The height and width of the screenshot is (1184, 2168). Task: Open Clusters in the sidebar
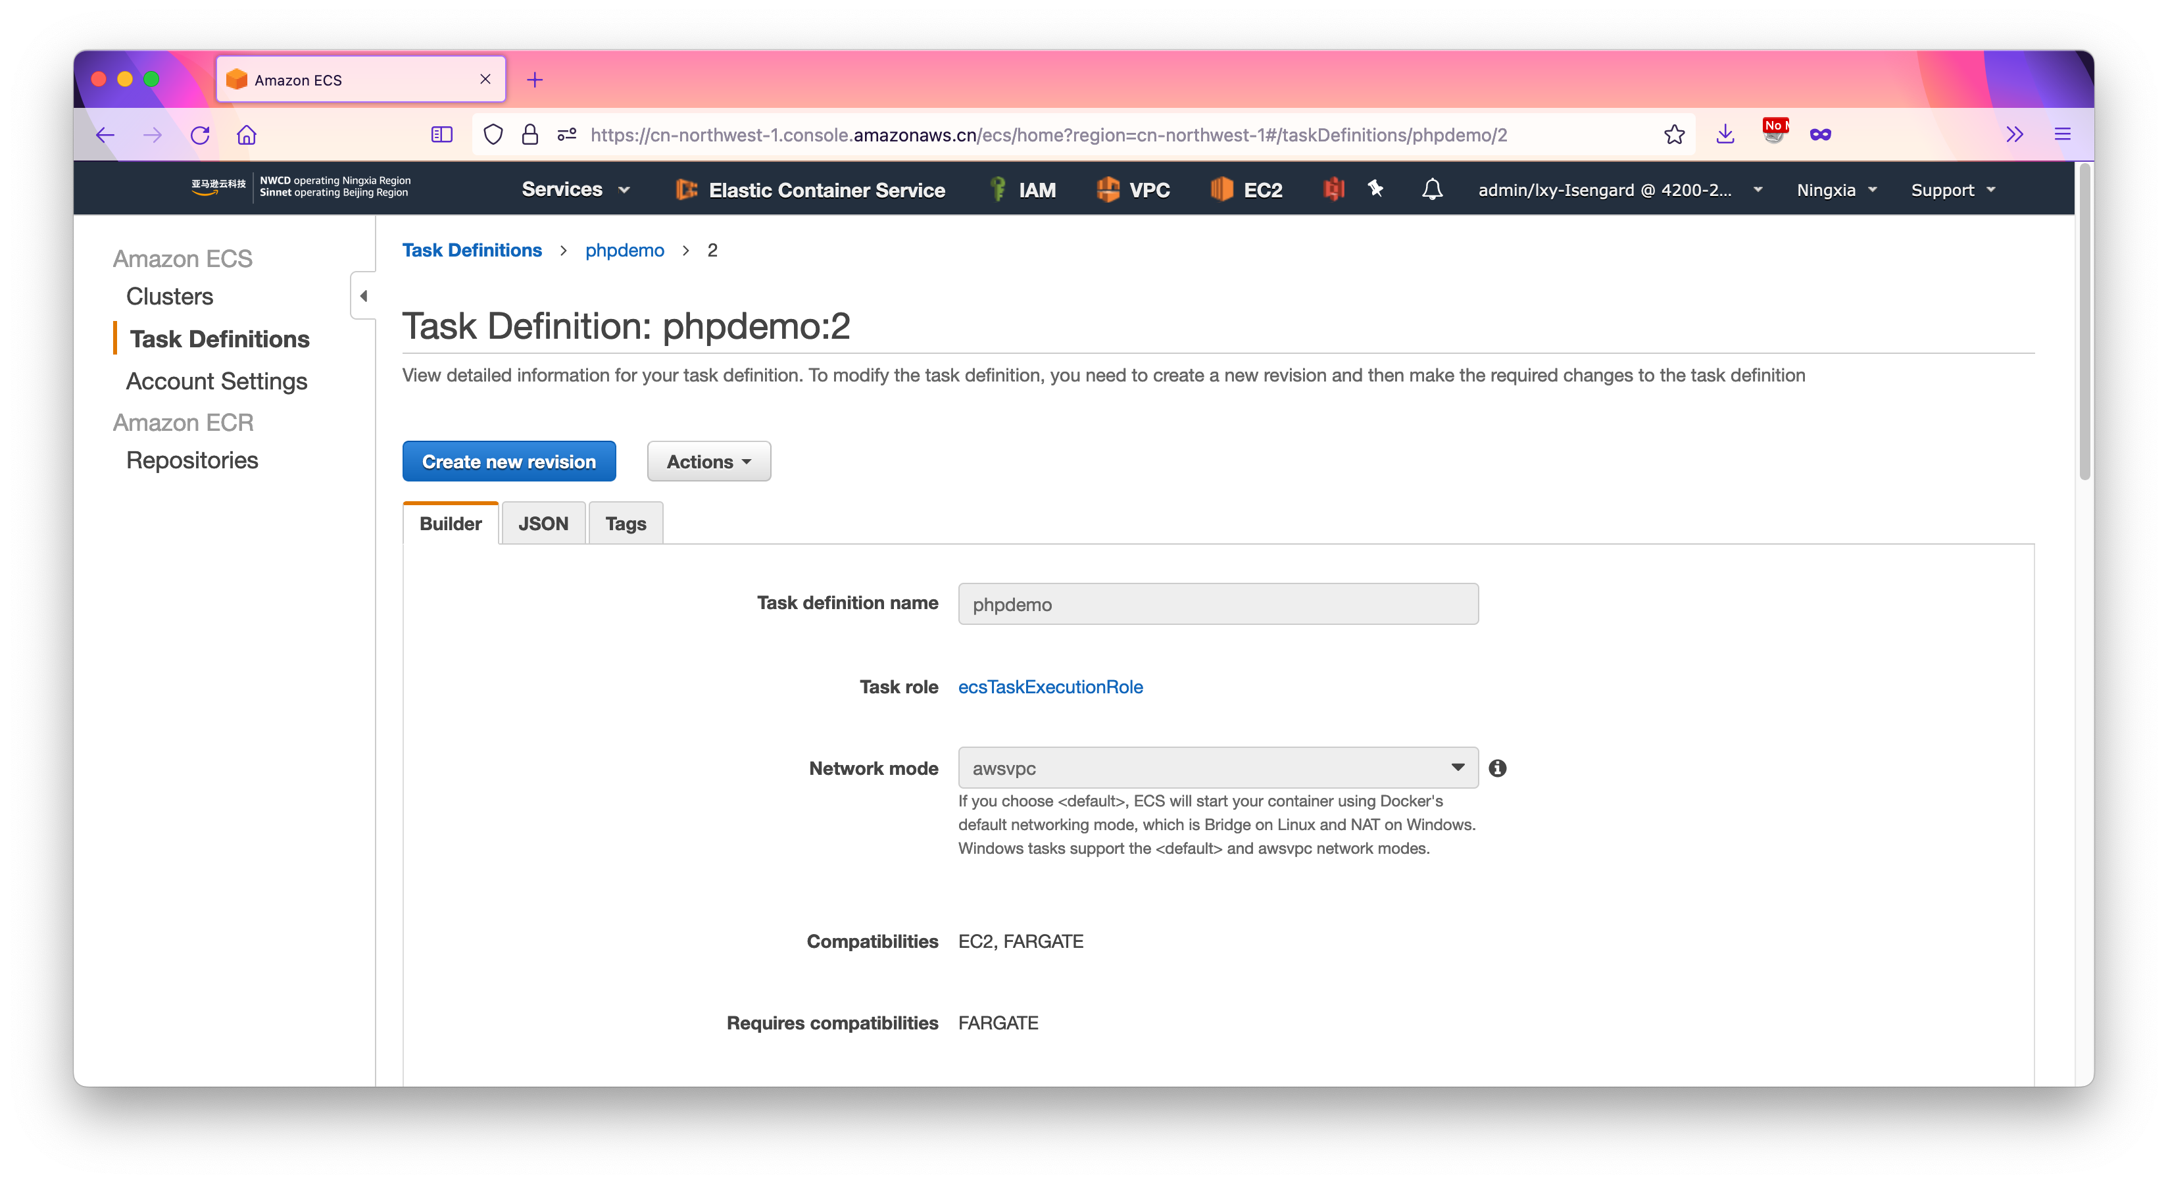(170, 296)
